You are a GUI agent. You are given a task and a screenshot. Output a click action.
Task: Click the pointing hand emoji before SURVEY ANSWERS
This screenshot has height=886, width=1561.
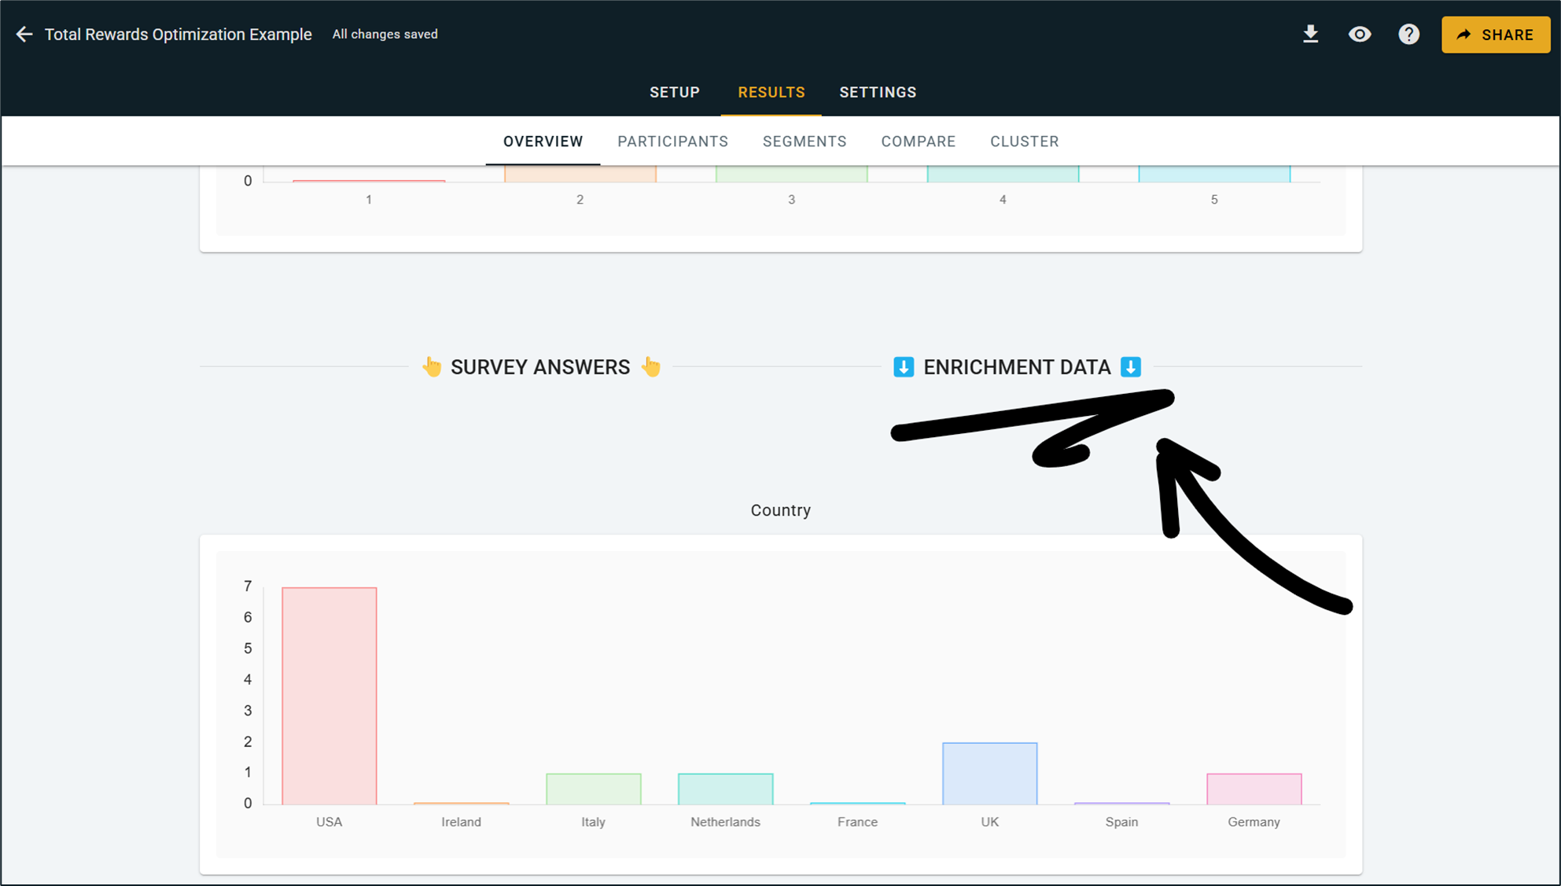point(432,366)
